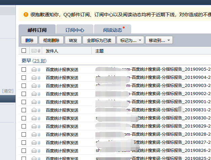Click sender 百度统计报表发送 on the 20190904 row

click(62, 78)
